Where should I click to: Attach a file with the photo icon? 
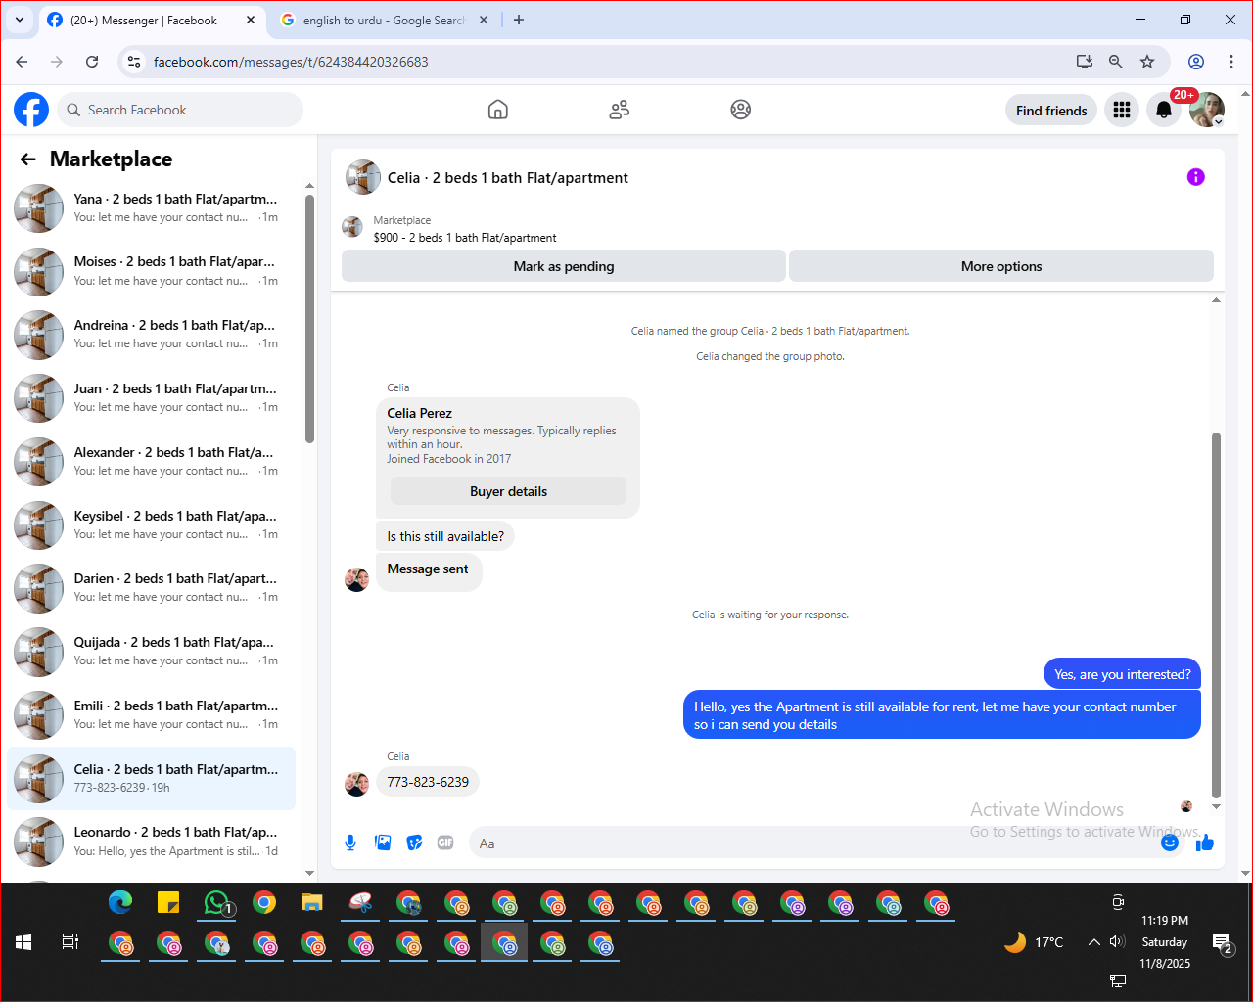(383, 843)
